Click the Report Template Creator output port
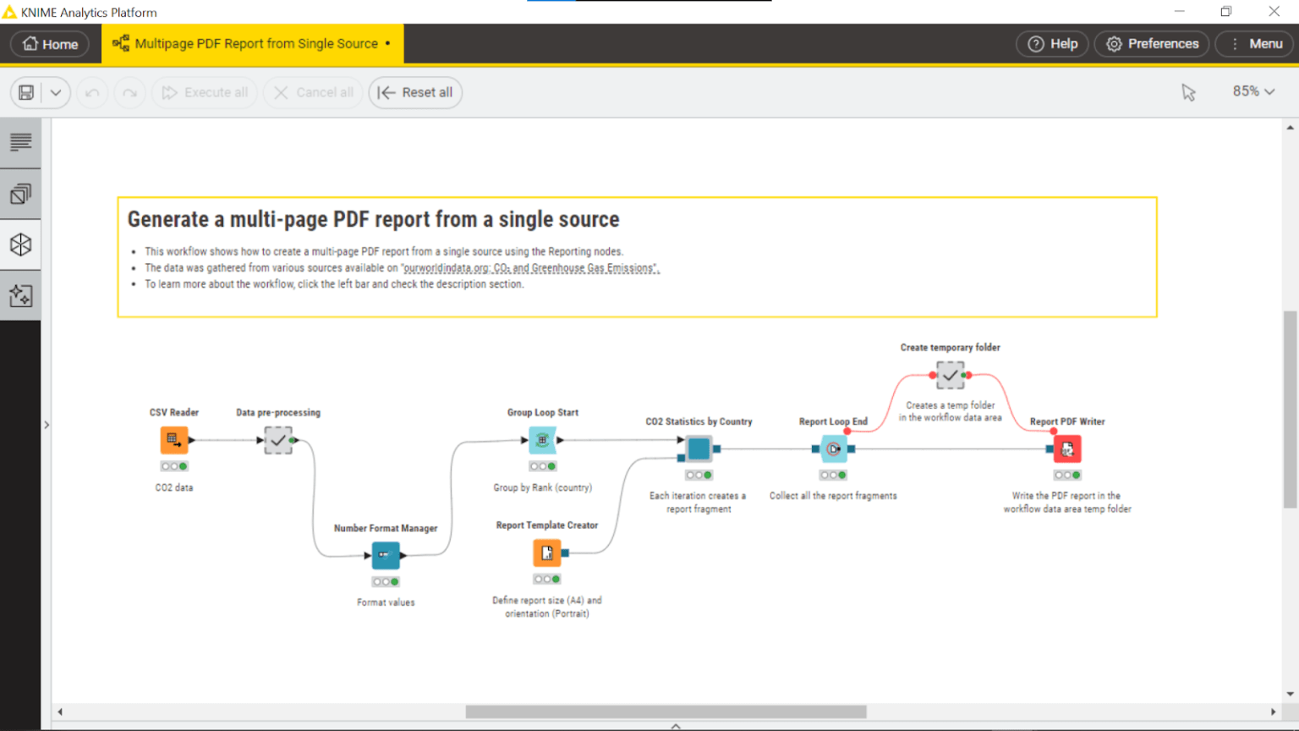 pyautogui.click(x=565, y=552)
